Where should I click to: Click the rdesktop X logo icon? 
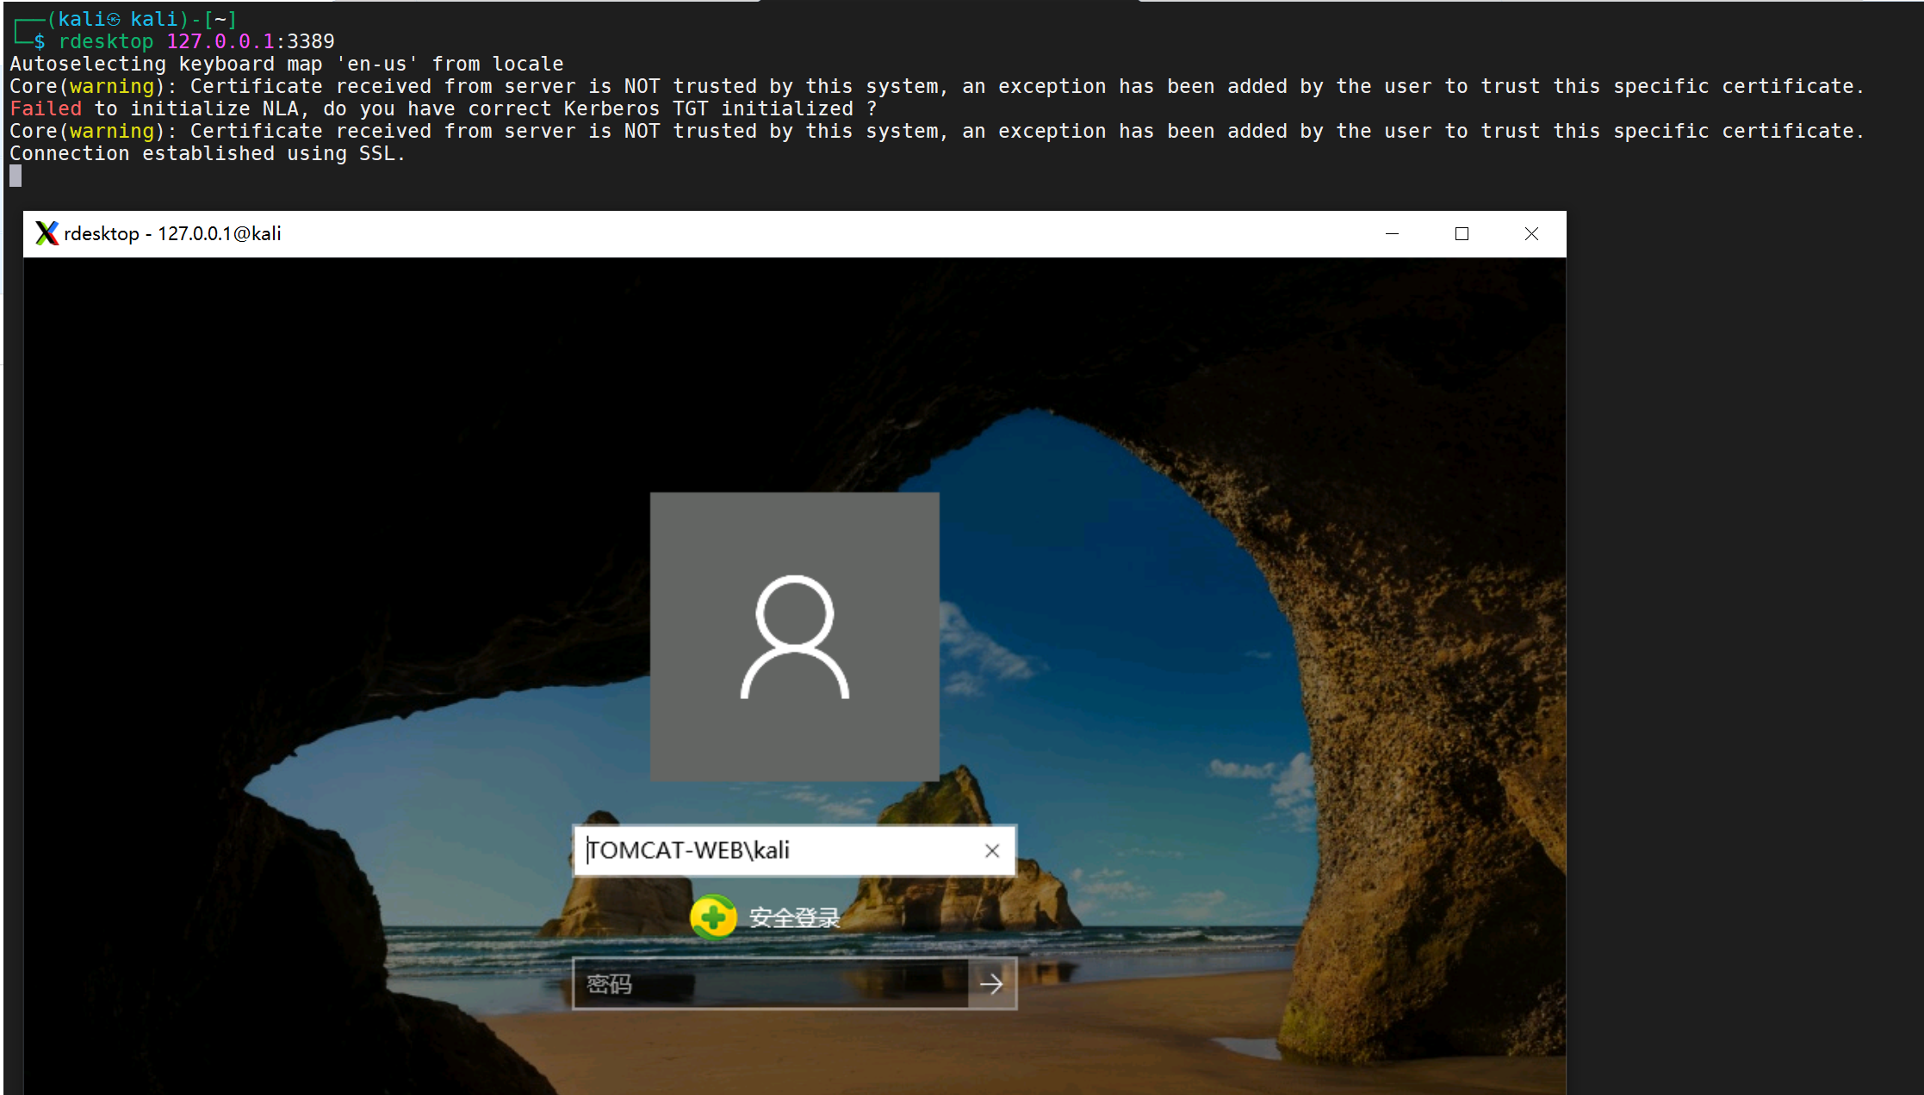click(47, 233)
